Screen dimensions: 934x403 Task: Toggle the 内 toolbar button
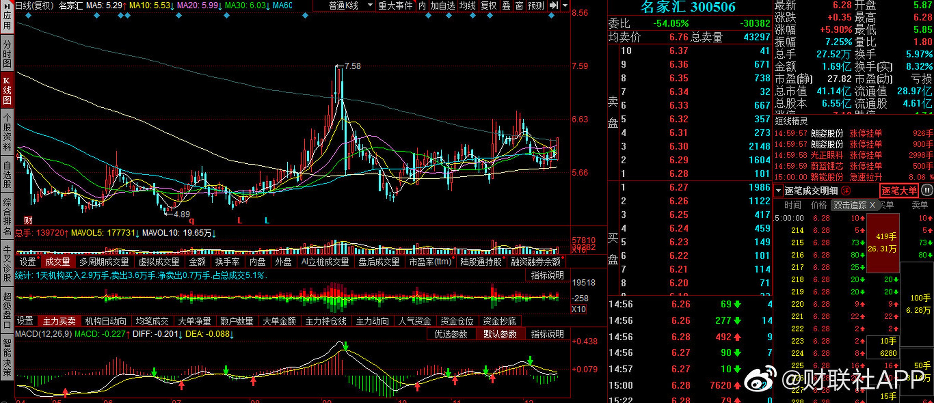click(x=422, y=5)
